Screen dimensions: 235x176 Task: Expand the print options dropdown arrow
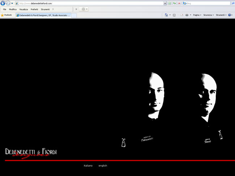pyautogui.click(x=191, y=15)
